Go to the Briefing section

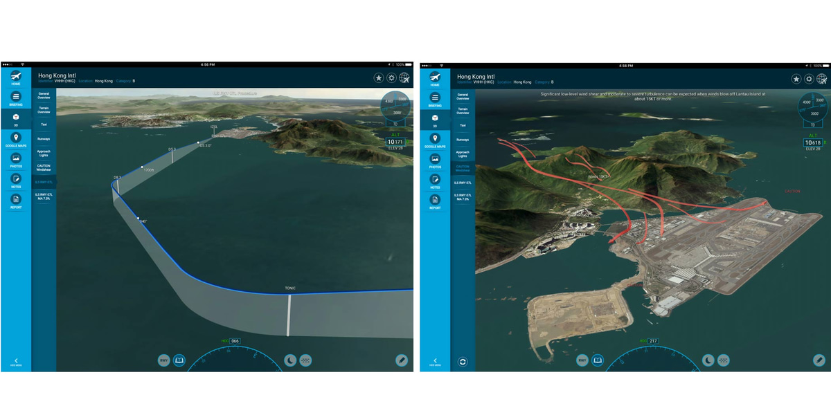pyautogui.click(x=16, y=97)
